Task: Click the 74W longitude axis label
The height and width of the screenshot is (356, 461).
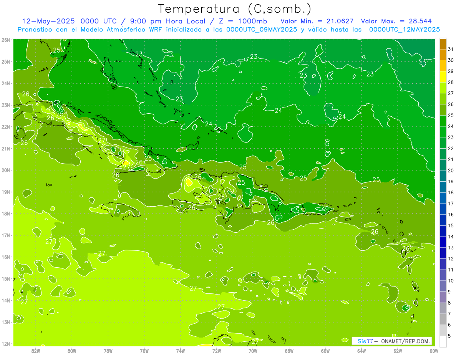Action: (x=180, y=350)
